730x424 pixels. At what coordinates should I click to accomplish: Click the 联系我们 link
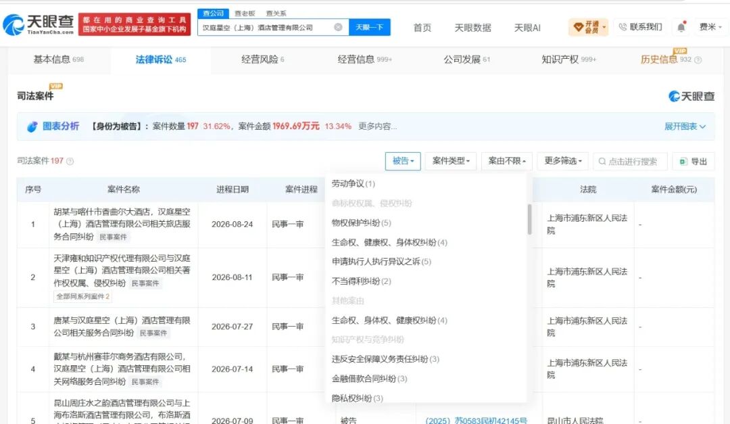point(646,27)
